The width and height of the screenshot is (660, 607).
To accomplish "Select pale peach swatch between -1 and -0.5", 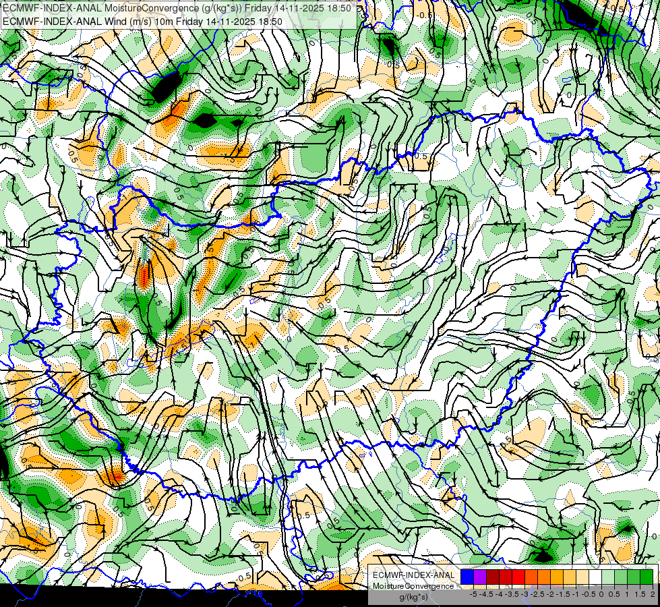I will 582,577.
